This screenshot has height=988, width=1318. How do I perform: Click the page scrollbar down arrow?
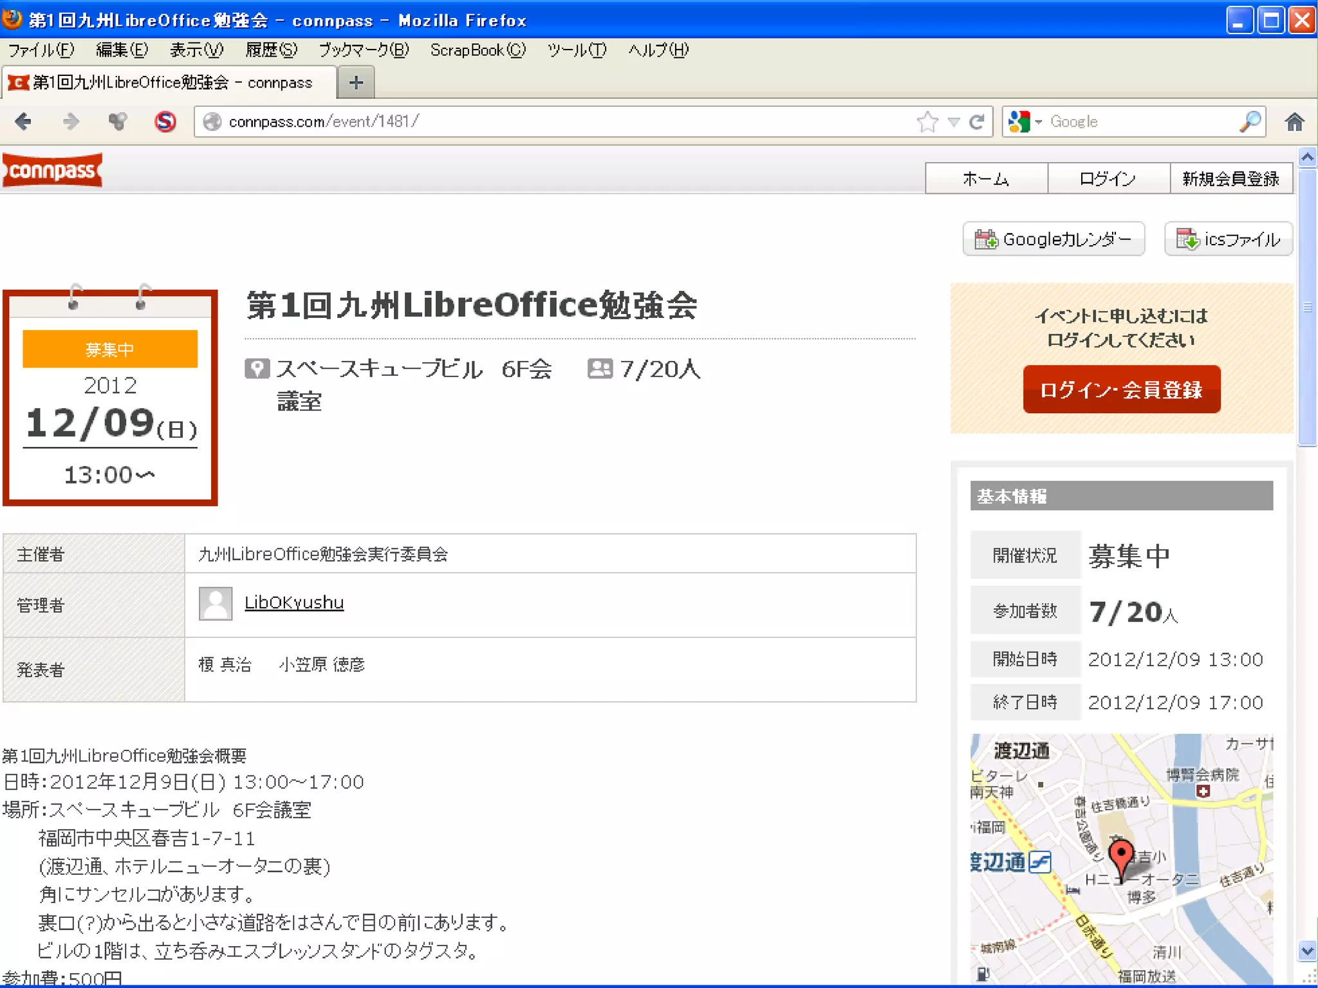pyautogui.click(x=1307, y=951)
